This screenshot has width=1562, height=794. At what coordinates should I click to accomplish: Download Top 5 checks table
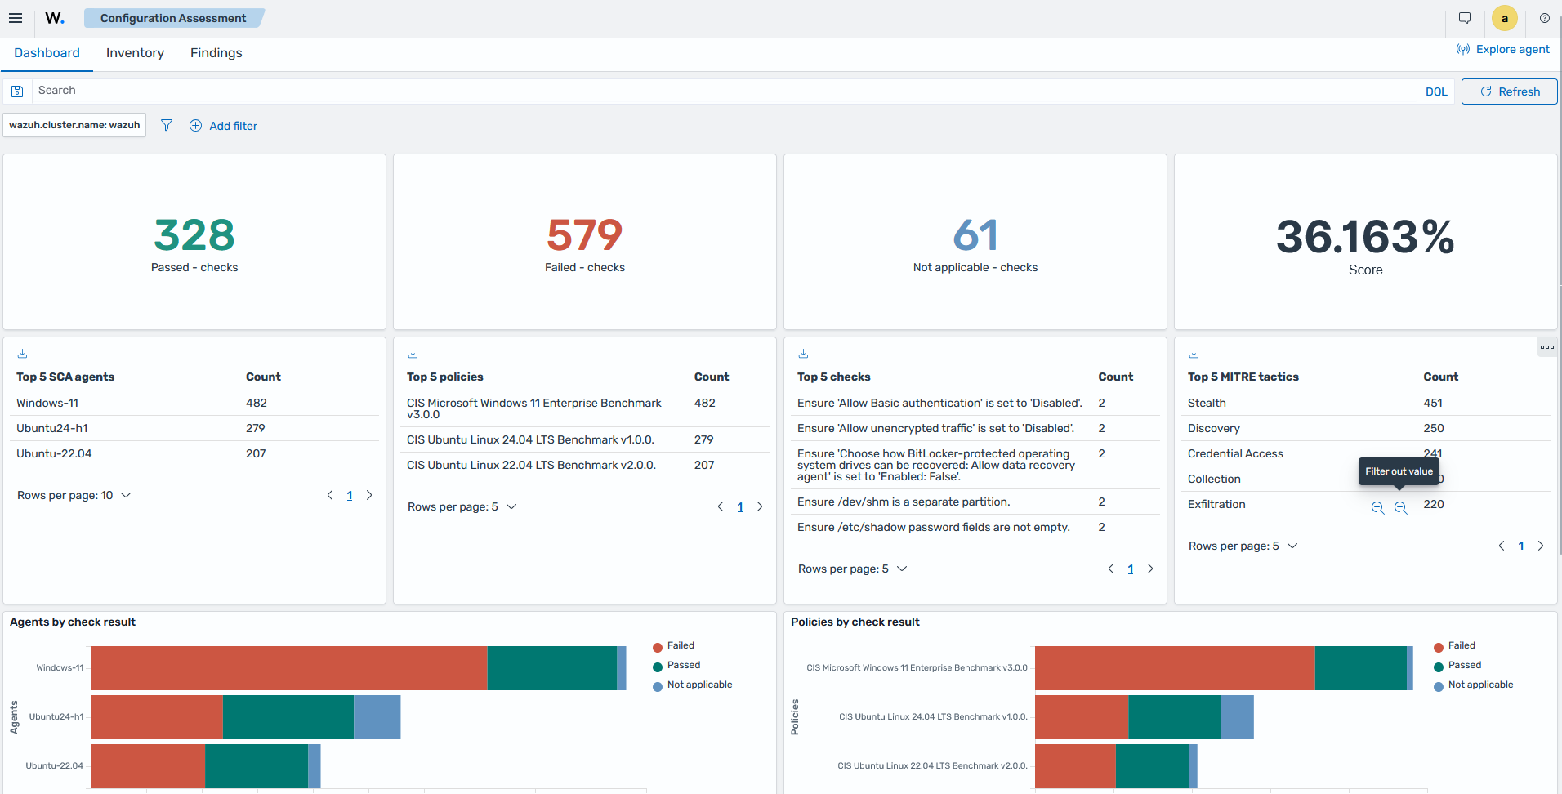pos(804,354)
